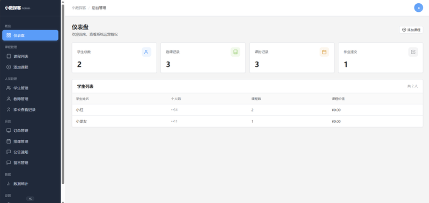Click the 订单管理 monitor icon in sidebar
This screenshot has width=429, height=203.
tap(9, 131)
